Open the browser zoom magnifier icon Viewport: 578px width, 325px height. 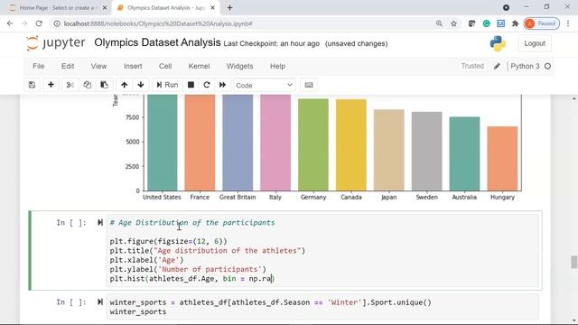pyautogui.click(x=439, y=23)
